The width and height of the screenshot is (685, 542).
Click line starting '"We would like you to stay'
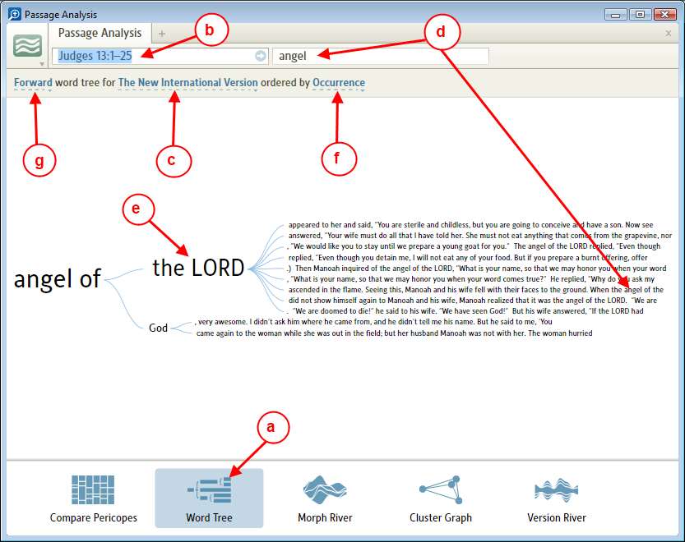click(x=474, y=246)
